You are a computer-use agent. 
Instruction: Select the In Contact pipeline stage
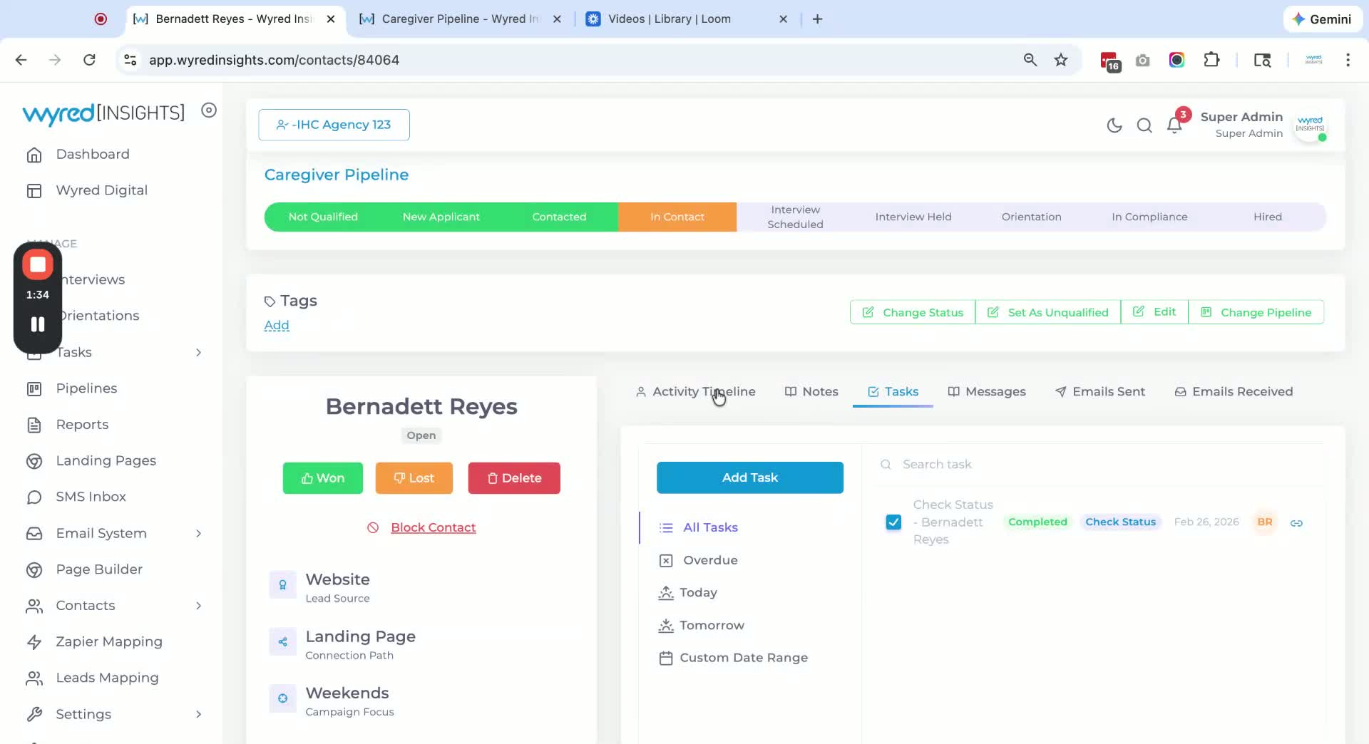click(x=677, y=217)
